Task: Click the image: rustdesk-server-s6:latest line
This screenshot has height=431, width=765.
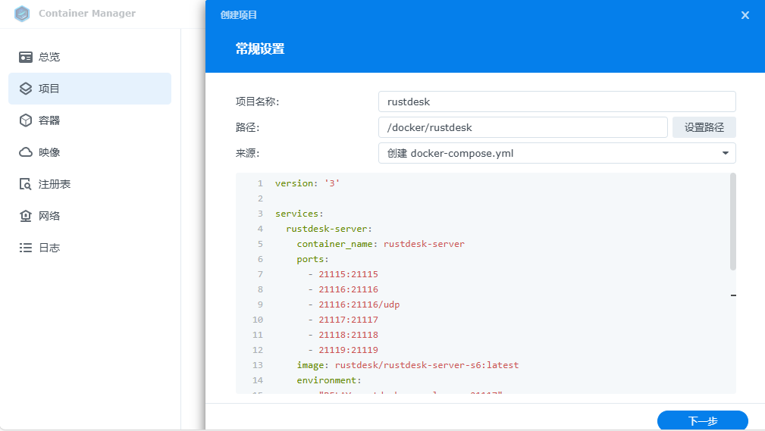Action: pos(408,364)
